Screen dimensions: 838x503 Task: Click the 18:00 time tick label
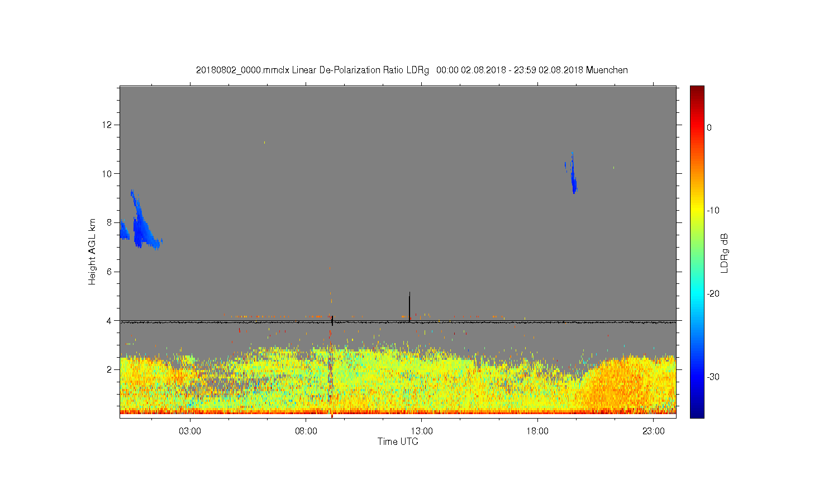tap(537, 431)
